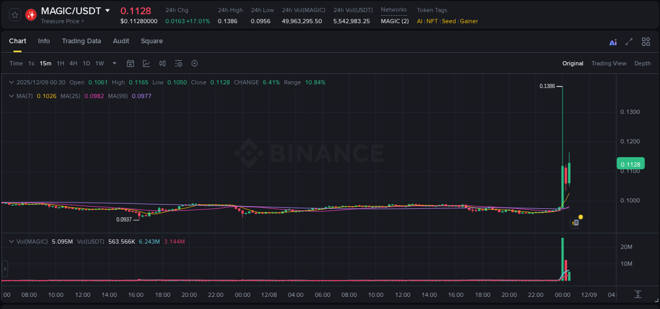Collapse the MA(7) indicator row chevron
The width and height of the screenshot is (660, 309).
pyautogui.click(x=11, y=95)
